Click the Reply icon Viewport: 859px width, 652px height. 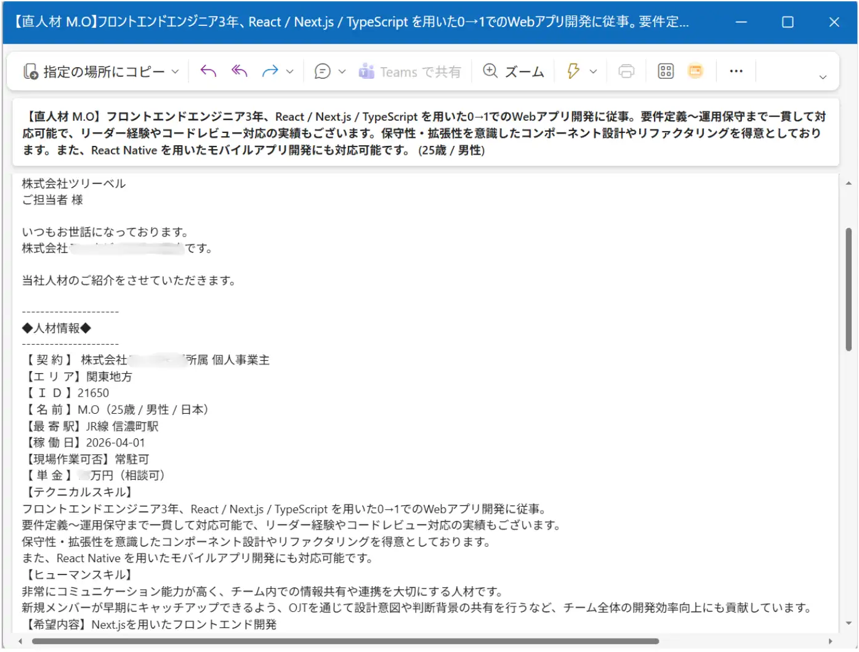coord(208,71)
